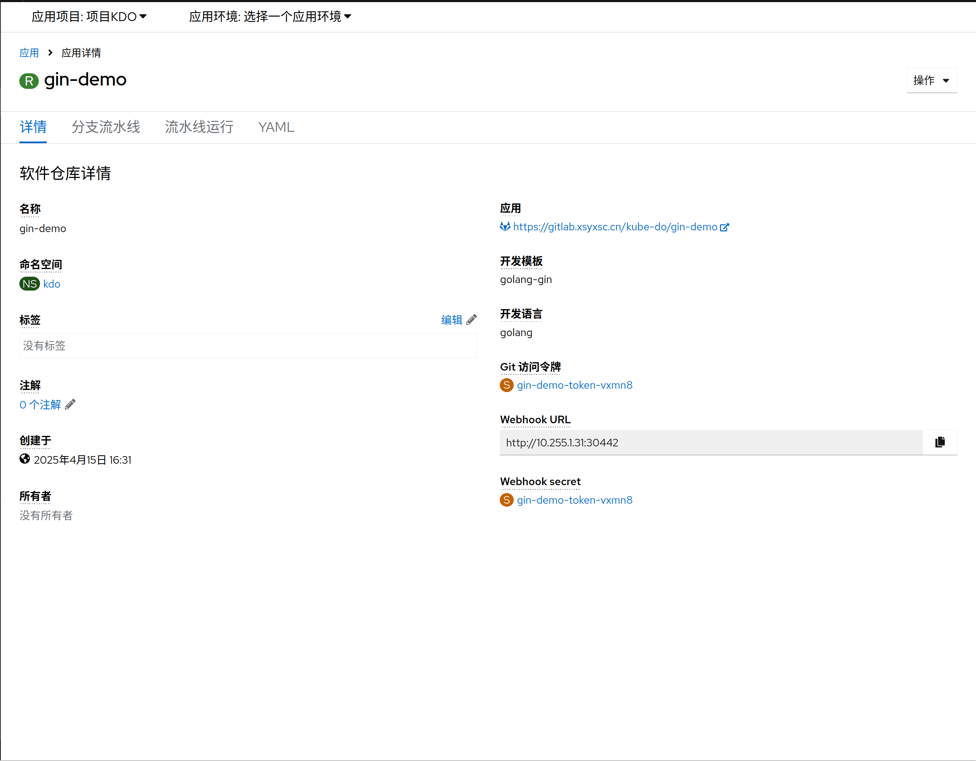Open the 应用环境 selector dropdown
Screen dimensions: 976x761
point(270,16)
